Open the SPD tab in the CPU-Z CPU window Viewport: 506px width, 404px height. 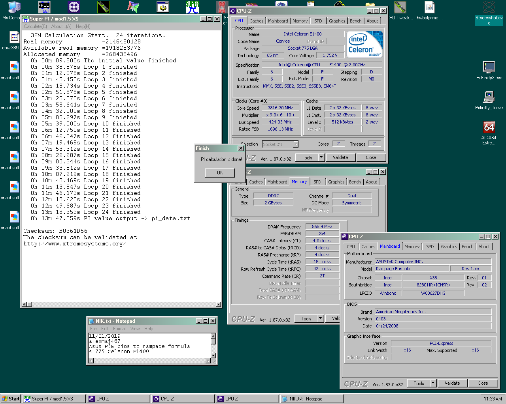pos(318,21)
